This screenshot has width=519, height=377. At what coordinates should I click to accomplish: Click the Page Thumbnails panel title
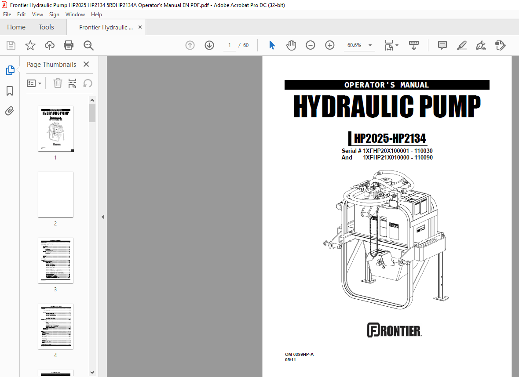pyautogui.click(x=51, y=65)
